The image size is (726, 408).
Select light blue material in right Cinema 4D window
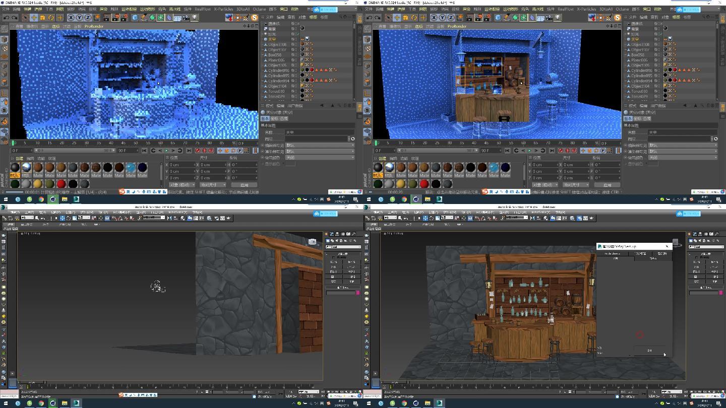coord(494,167)
